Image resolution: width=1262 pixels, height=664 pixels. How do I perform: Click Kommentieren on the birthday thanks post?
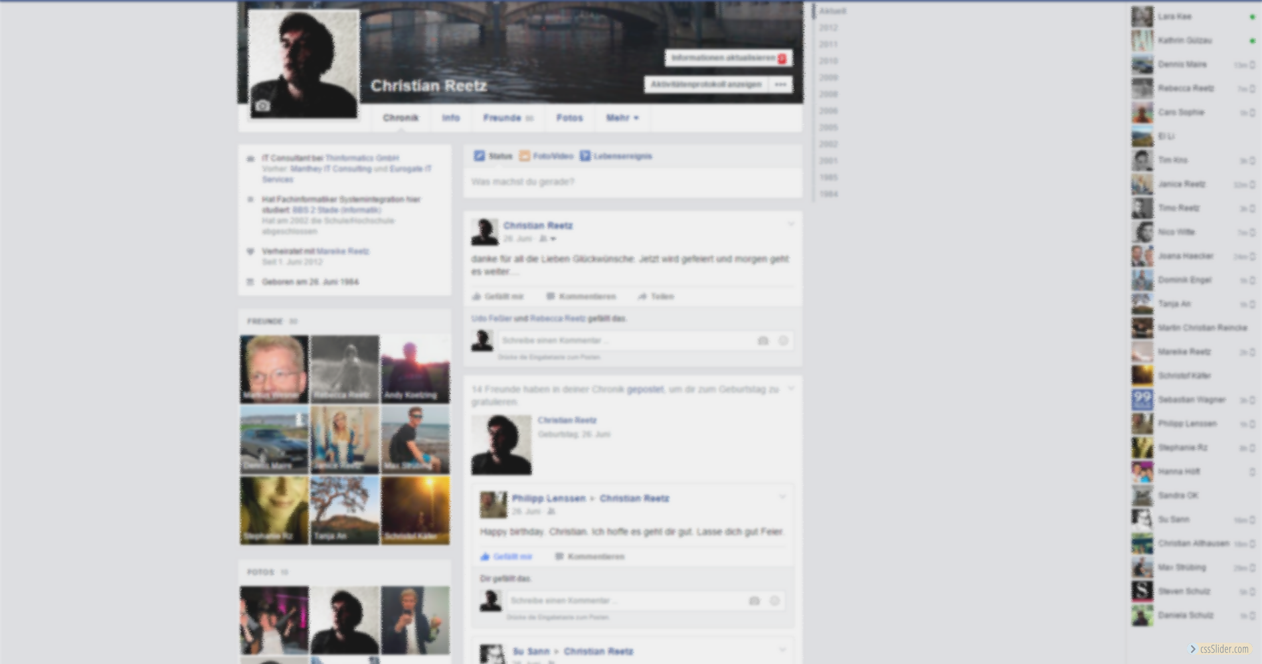(581, 297)
